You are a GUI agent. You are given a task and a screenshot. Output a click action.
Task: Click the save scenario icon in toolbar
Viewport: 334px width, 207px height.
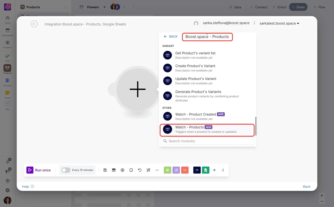[105, 170]
